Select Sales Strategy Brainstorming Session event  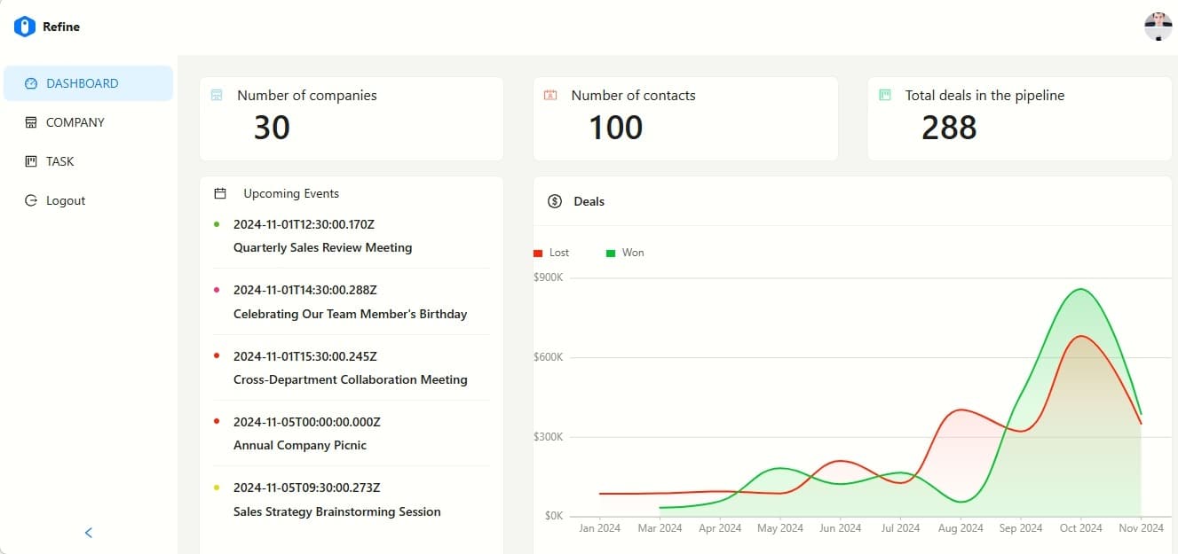click(x=337, y=511)
